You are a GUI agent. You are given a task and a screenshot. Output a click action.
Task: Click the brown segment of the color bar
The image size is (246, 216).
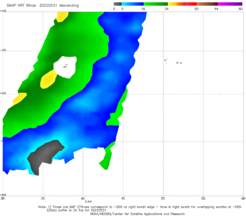tap(207, 4)
